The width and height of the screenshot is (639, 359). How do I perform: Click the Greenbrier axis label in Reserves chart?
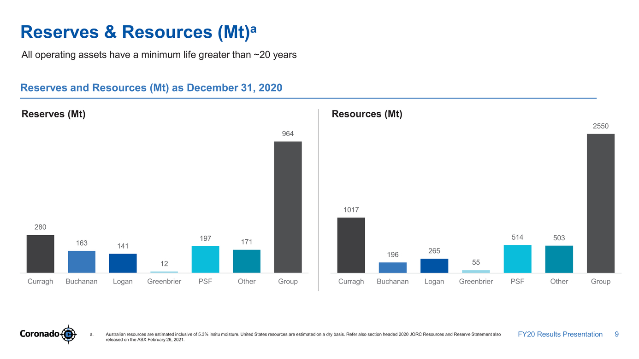click(164, 281)
